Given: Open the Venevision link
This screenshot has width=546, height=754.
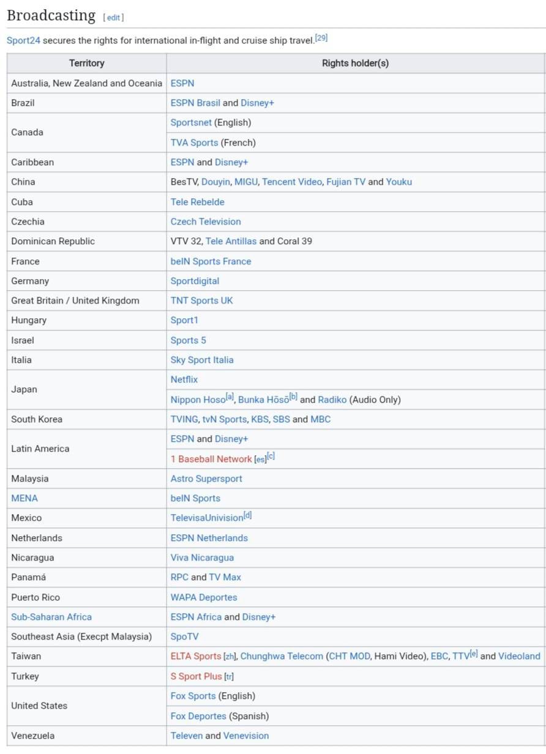Looking at the screenshot, I should [246, 736].
